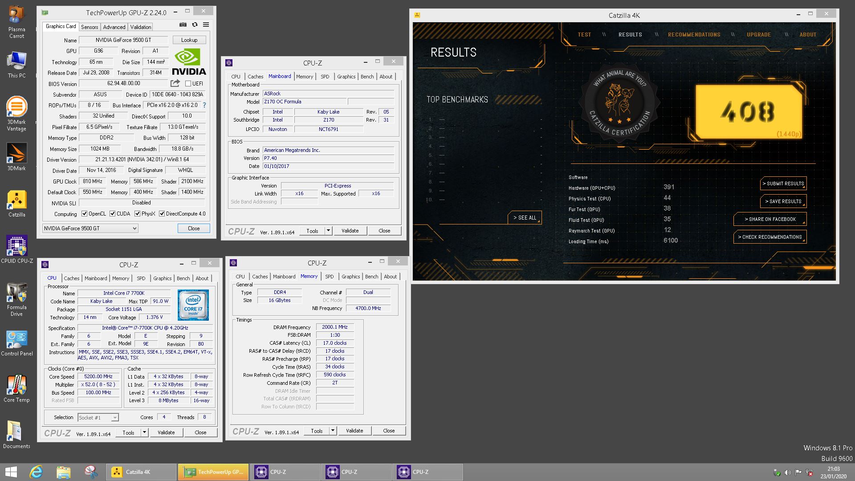Click GPU name field NVIDIA GeForce 9500 GT
Image resolution: width=855 pixels, height=481 pixels.
[123, 40]
